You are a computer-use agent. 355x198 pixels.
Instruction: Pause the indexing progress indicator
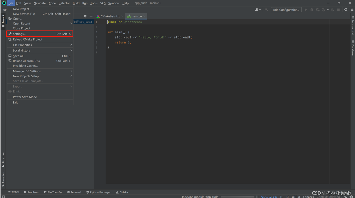pyautogui.click(x=257, y=196)
